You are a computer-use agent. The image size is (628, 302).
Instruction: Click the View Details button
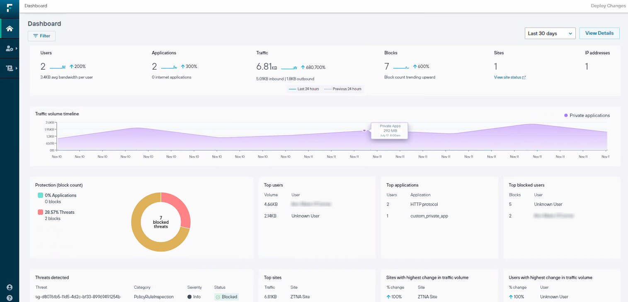(599, 33)
